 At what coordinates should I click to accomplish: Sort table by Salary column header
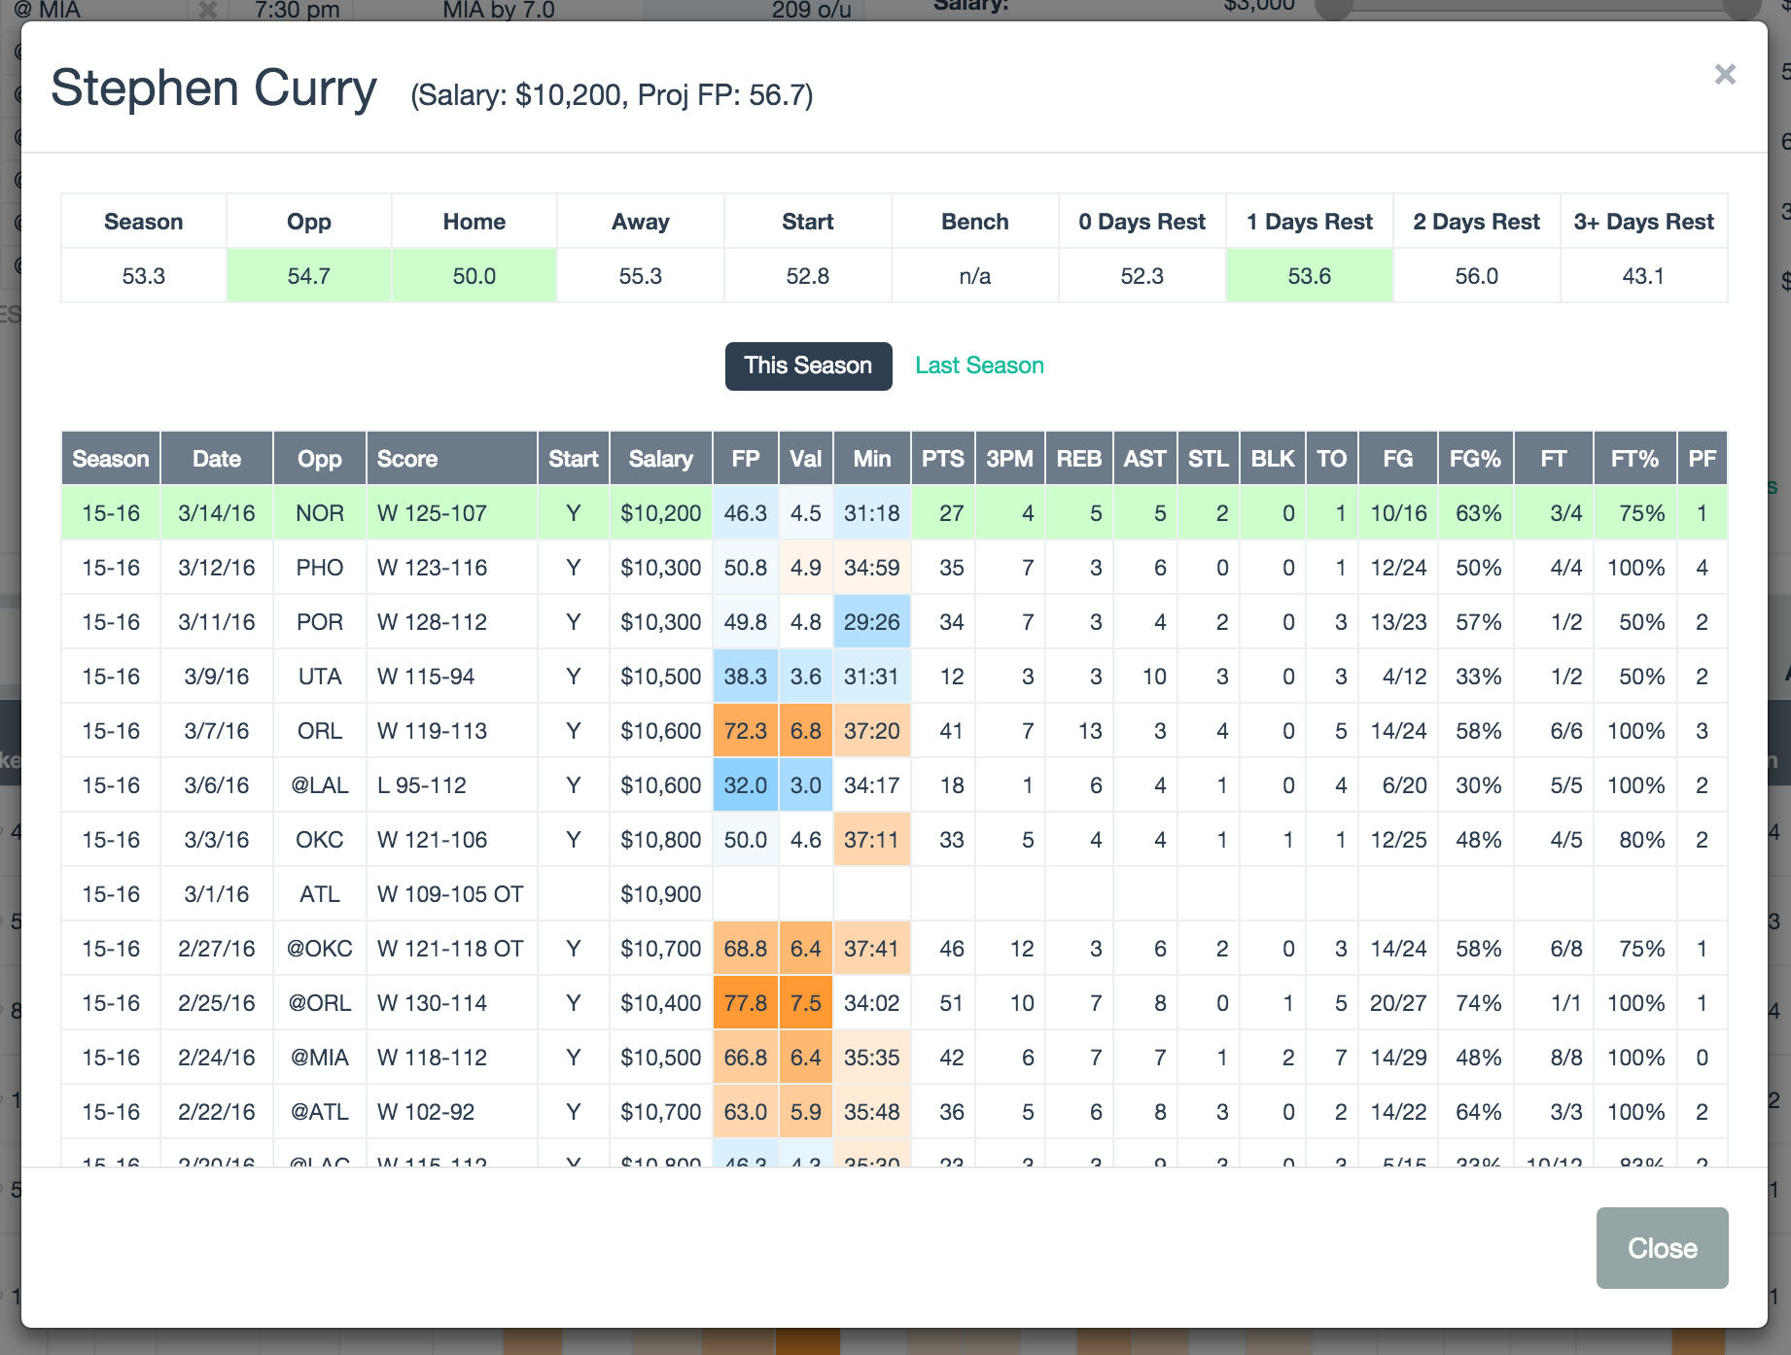pyautogui.click(x=660, y=459)
